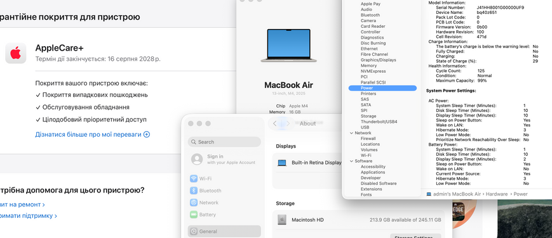
Task: Select Graphics/Displays in System Information list
Action: [378, 60]
